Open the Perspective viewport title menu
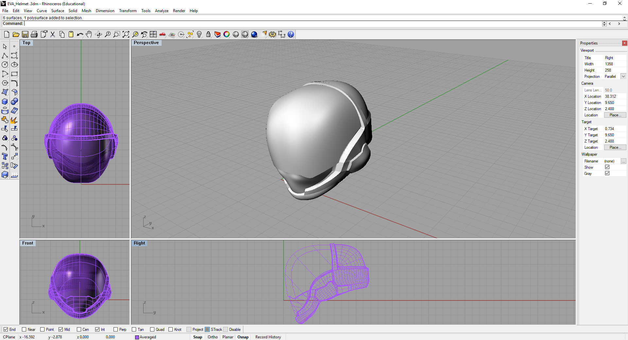 (146, 43)
